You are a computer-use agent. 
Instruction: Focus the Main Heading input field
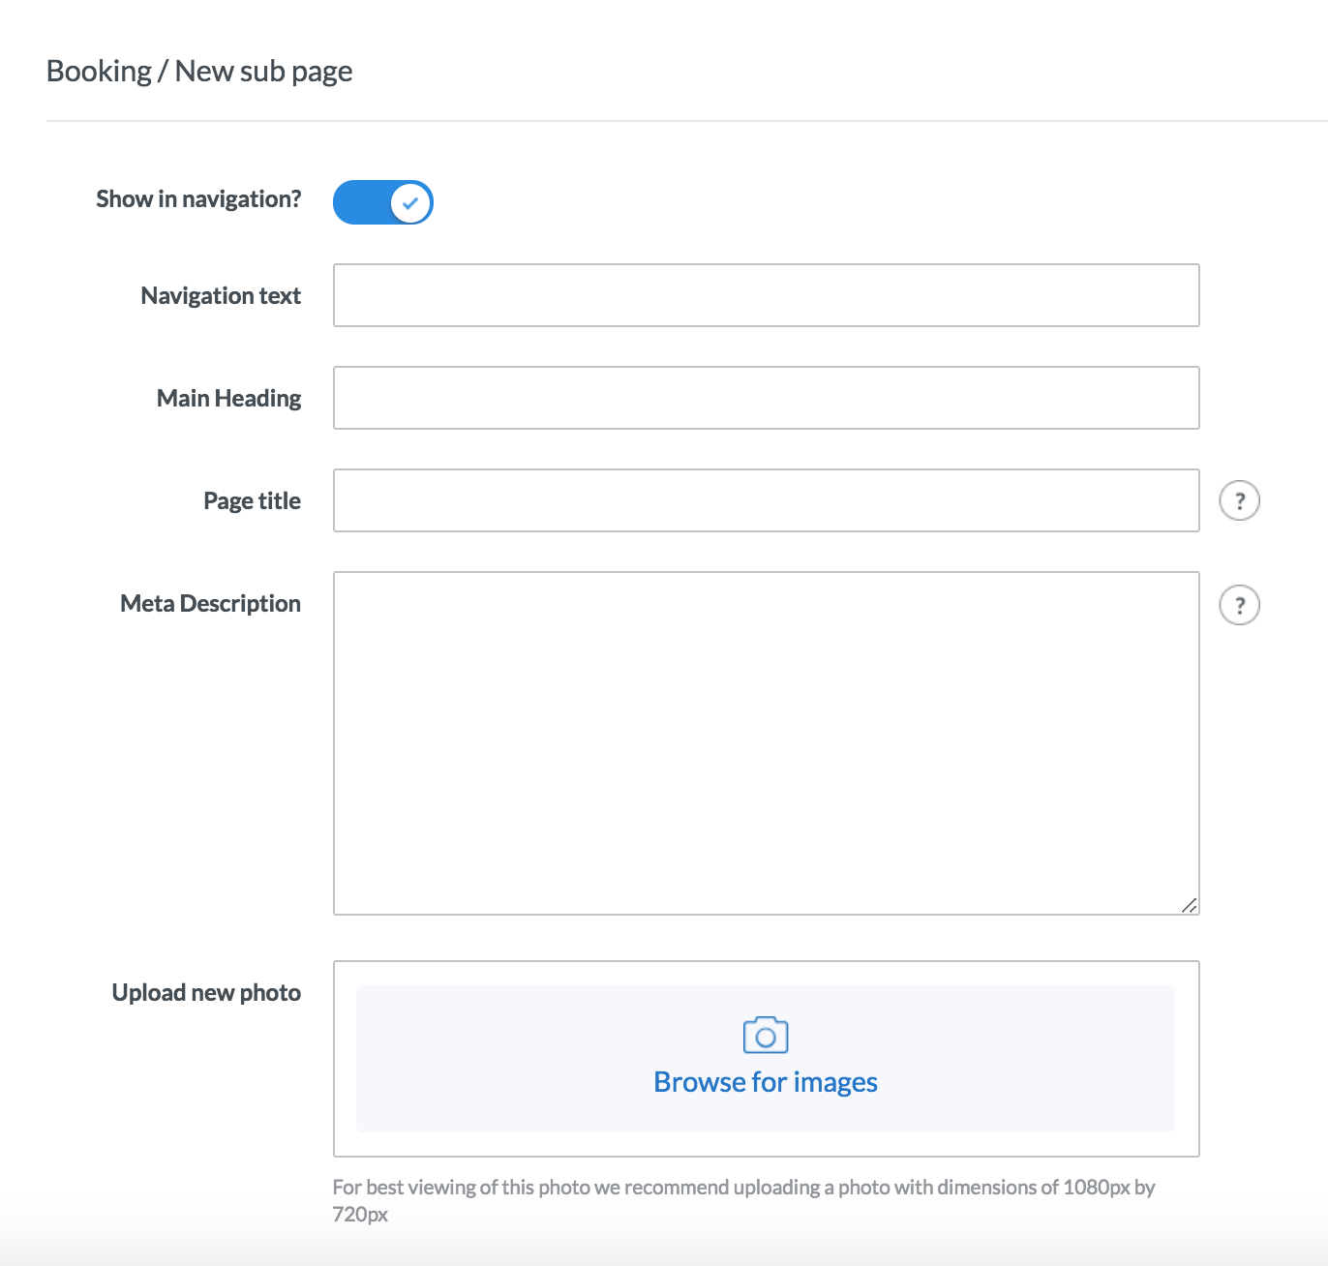point(766,398)
